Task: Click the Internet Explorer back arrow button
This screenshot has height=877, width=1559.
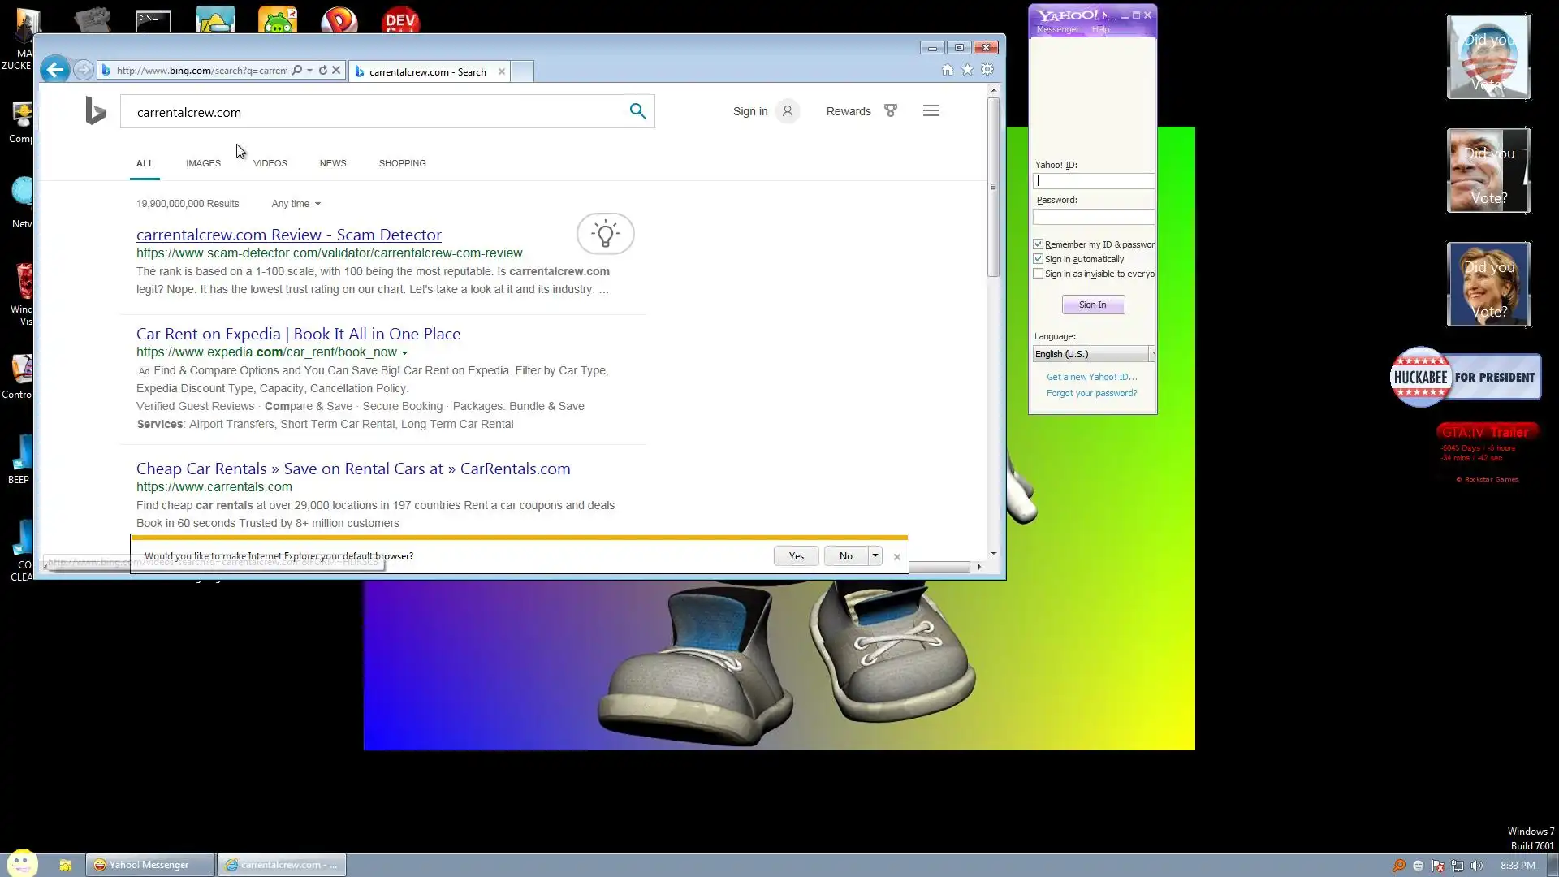Action: click(55, 70)
